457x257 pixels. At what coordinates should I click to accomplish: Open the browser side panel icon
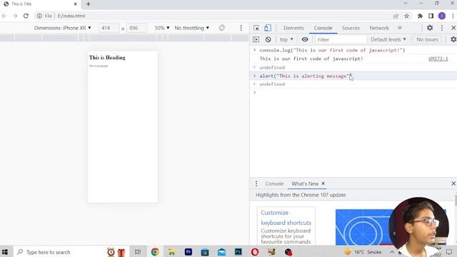pos(431,16)
